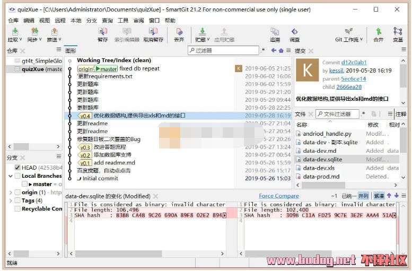This screenshot has width=412, height=271.
Task: Open child commit link 2666ea28
Action: 349,87
